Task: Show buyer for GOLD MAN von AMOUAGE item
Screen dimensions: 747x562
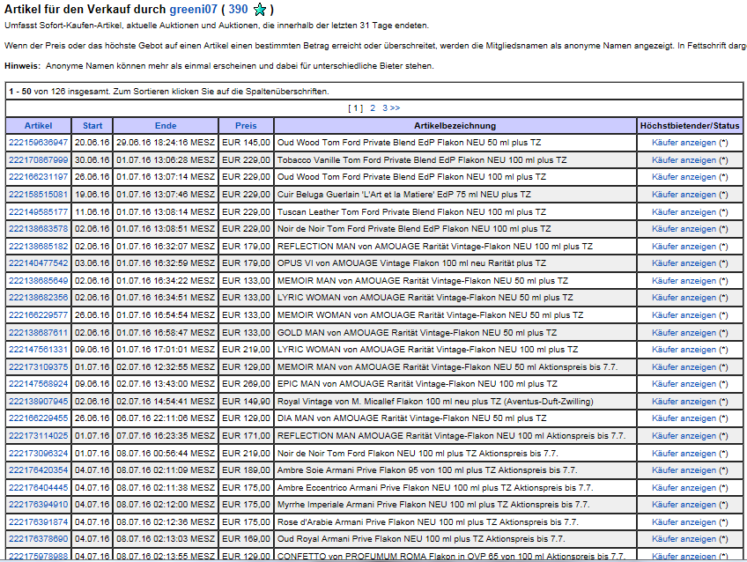Action: pyautogui.click(x=684, y=332)
